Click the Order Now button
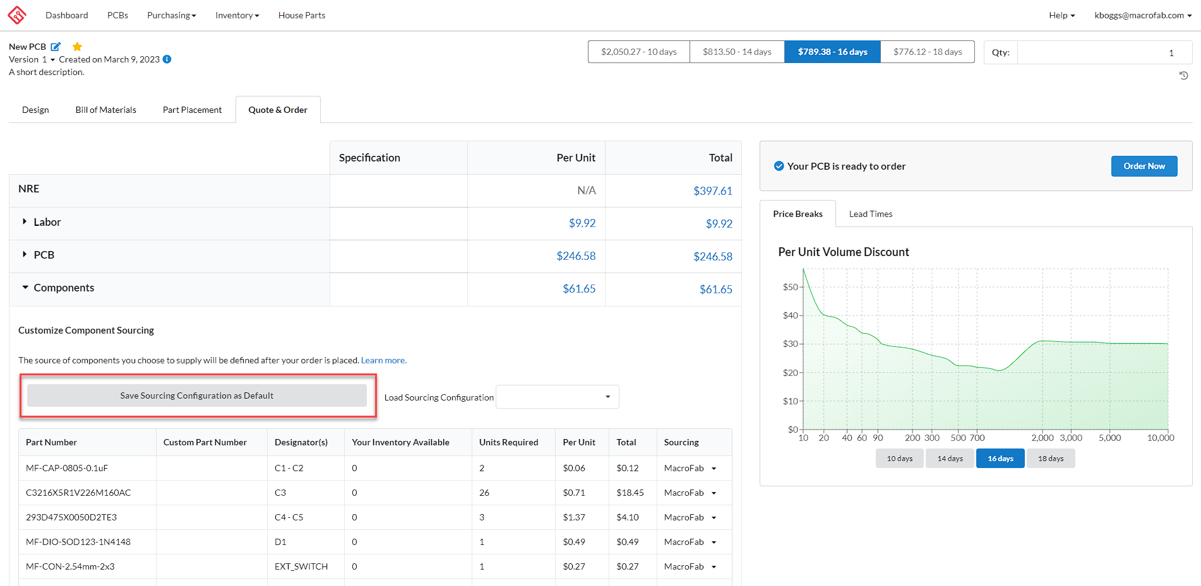The image size is (1201, 586). coord(1144,166)
